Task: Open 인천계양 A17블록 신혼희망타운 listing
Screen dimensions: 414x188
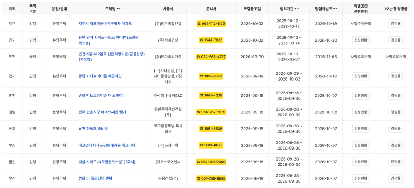Action: click(x=111, y=57)
